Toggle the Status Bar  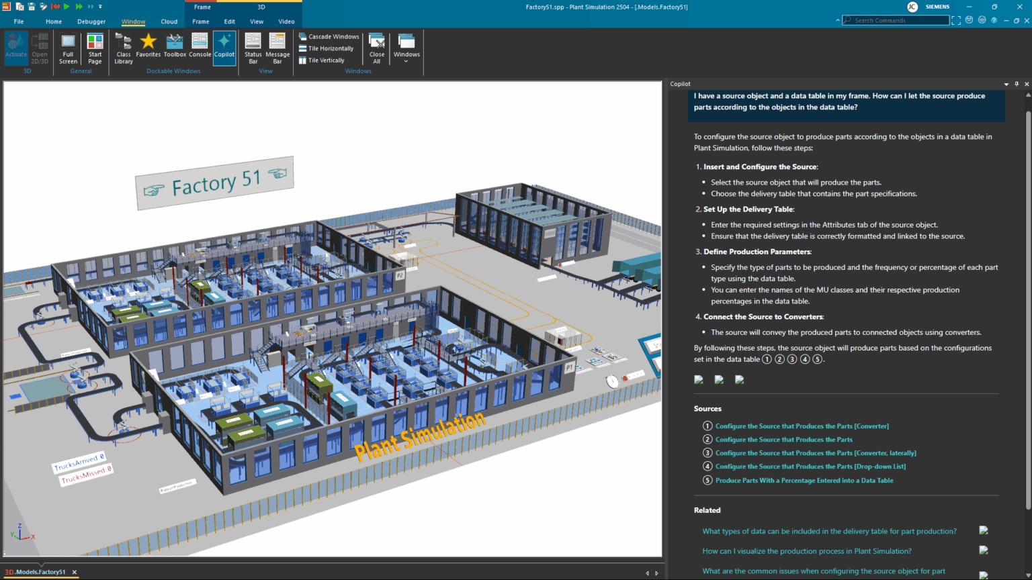pyautogui.click(x=253, y=48)
